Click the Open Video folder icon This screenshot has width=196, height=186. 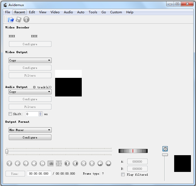(x=11, y=19)
